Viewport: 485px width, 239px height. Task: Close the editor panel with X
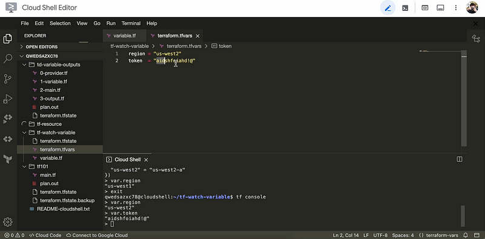click(476, 24)
